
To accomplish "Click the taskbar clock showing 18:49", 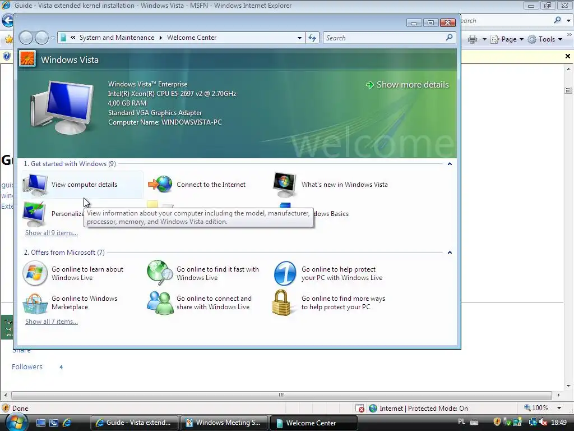I will 559,422.
